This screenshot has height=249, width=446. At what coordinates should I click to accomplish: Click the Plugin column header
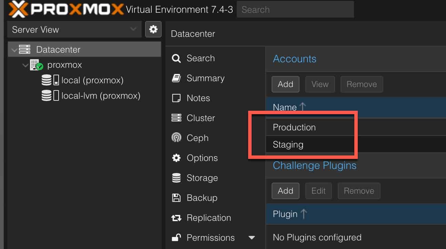pyautogui.click(x=356, y=214)
